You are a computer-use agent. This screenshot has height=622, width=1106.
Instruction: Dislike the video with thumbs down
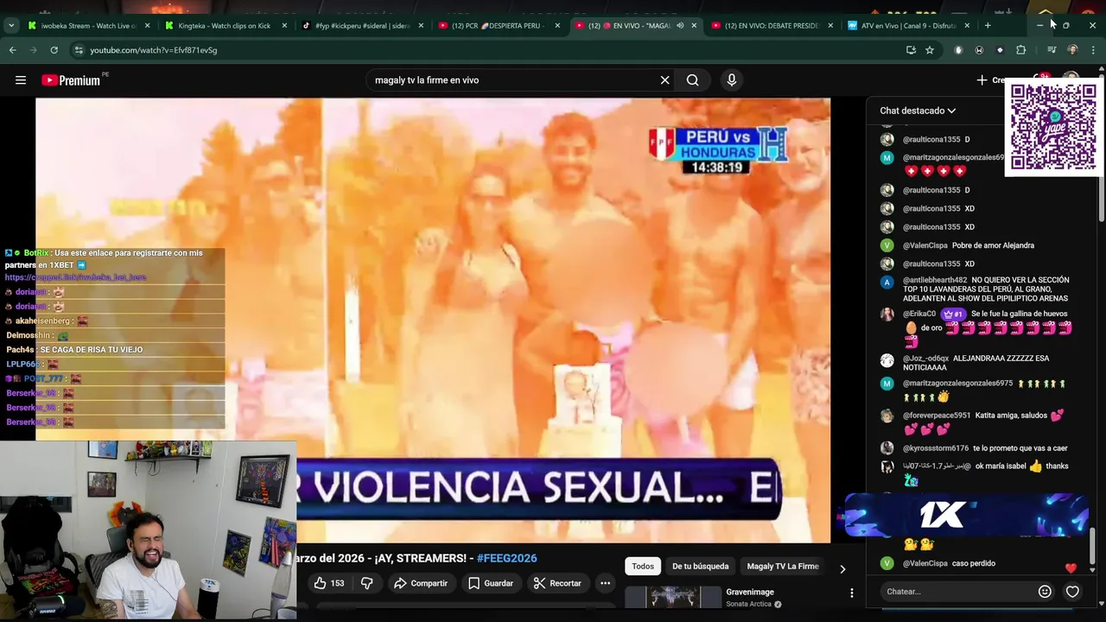point(366,583)
